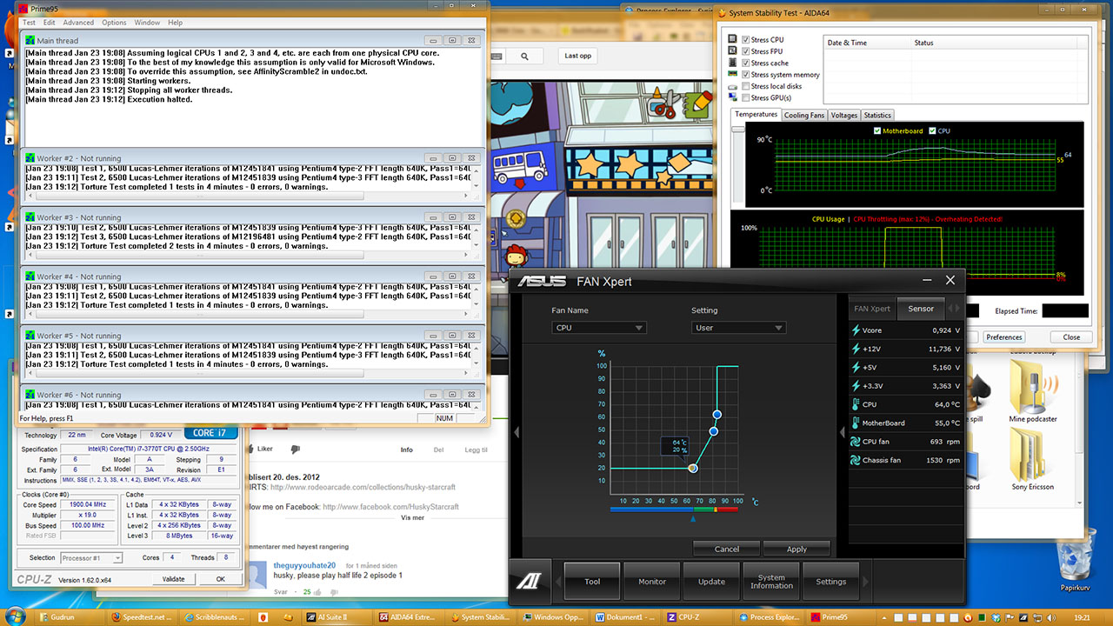Open System Information in AI Suite
The width and height of the screenshot is (1113, 626).
pyautogui.click(x=771, y=582)
